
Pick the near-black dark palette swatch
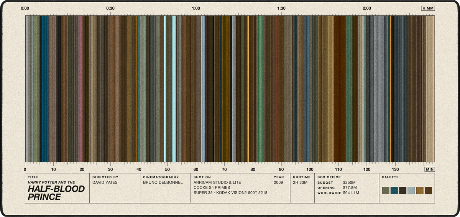403,190
